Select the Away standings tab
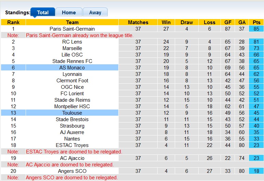This screenshot has height=181, width=264. coord(95,13)
